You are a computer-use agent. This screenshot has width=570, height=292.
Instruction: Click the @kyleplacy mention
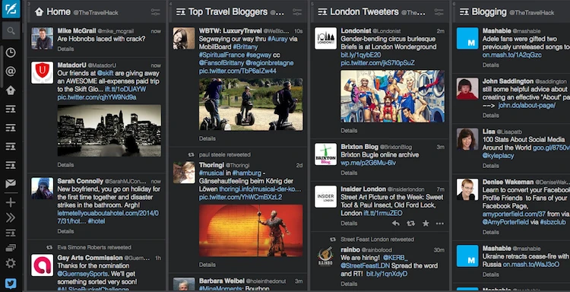(499, 155)
